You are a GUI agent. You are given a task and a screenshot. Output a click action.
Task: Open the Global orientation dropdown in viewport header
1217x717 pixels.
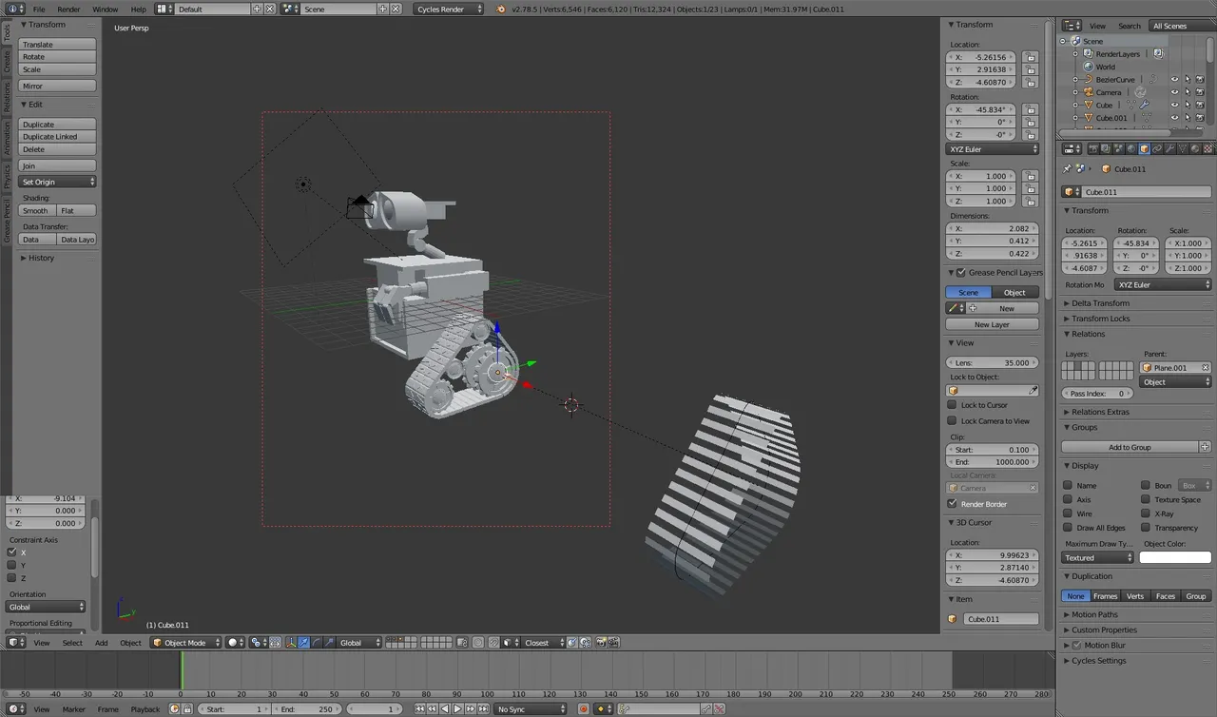click(x=359, y=643)
